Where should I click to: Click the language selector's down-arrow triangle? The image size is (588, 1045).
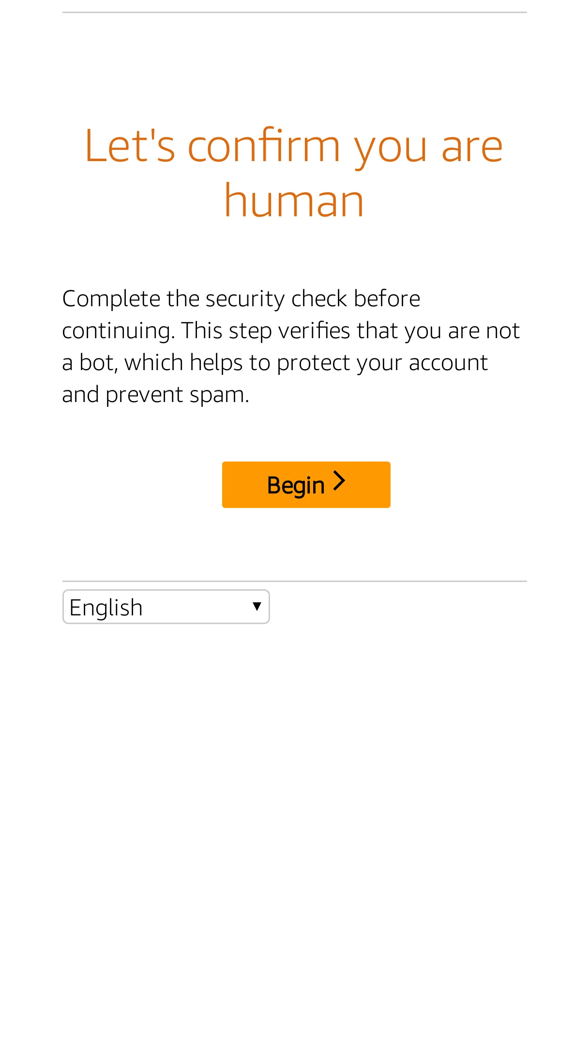coord(257,606)
